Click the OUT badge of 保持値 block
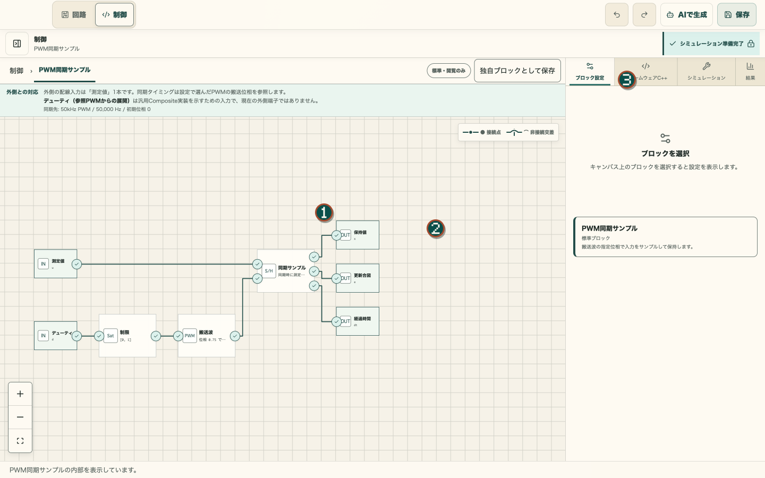The height and width of the screenshot is (478, 765). click(346, 235)
